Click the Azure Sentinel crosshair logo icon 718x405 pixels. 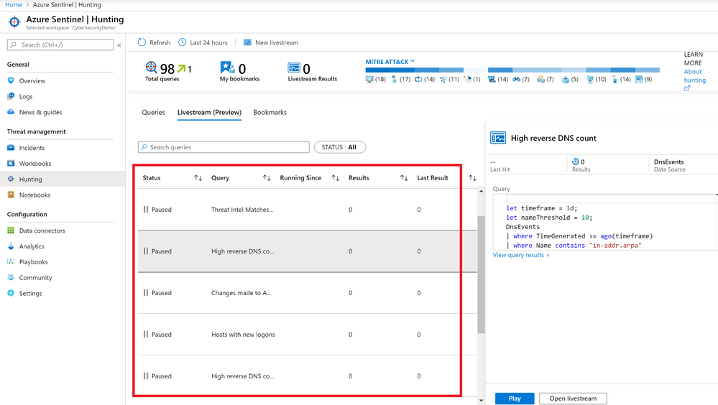point(14,22)
